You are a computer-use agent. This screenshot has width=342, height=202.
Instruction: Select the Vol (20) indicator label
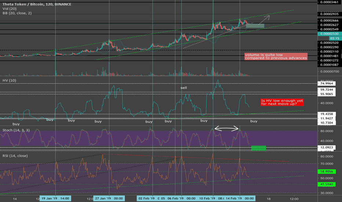click(10, 8)
